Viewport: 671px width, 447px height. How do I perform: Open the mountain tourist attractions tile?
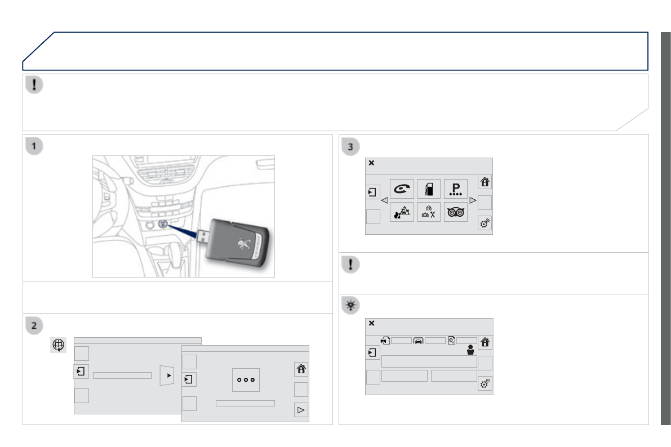point(401,212)
